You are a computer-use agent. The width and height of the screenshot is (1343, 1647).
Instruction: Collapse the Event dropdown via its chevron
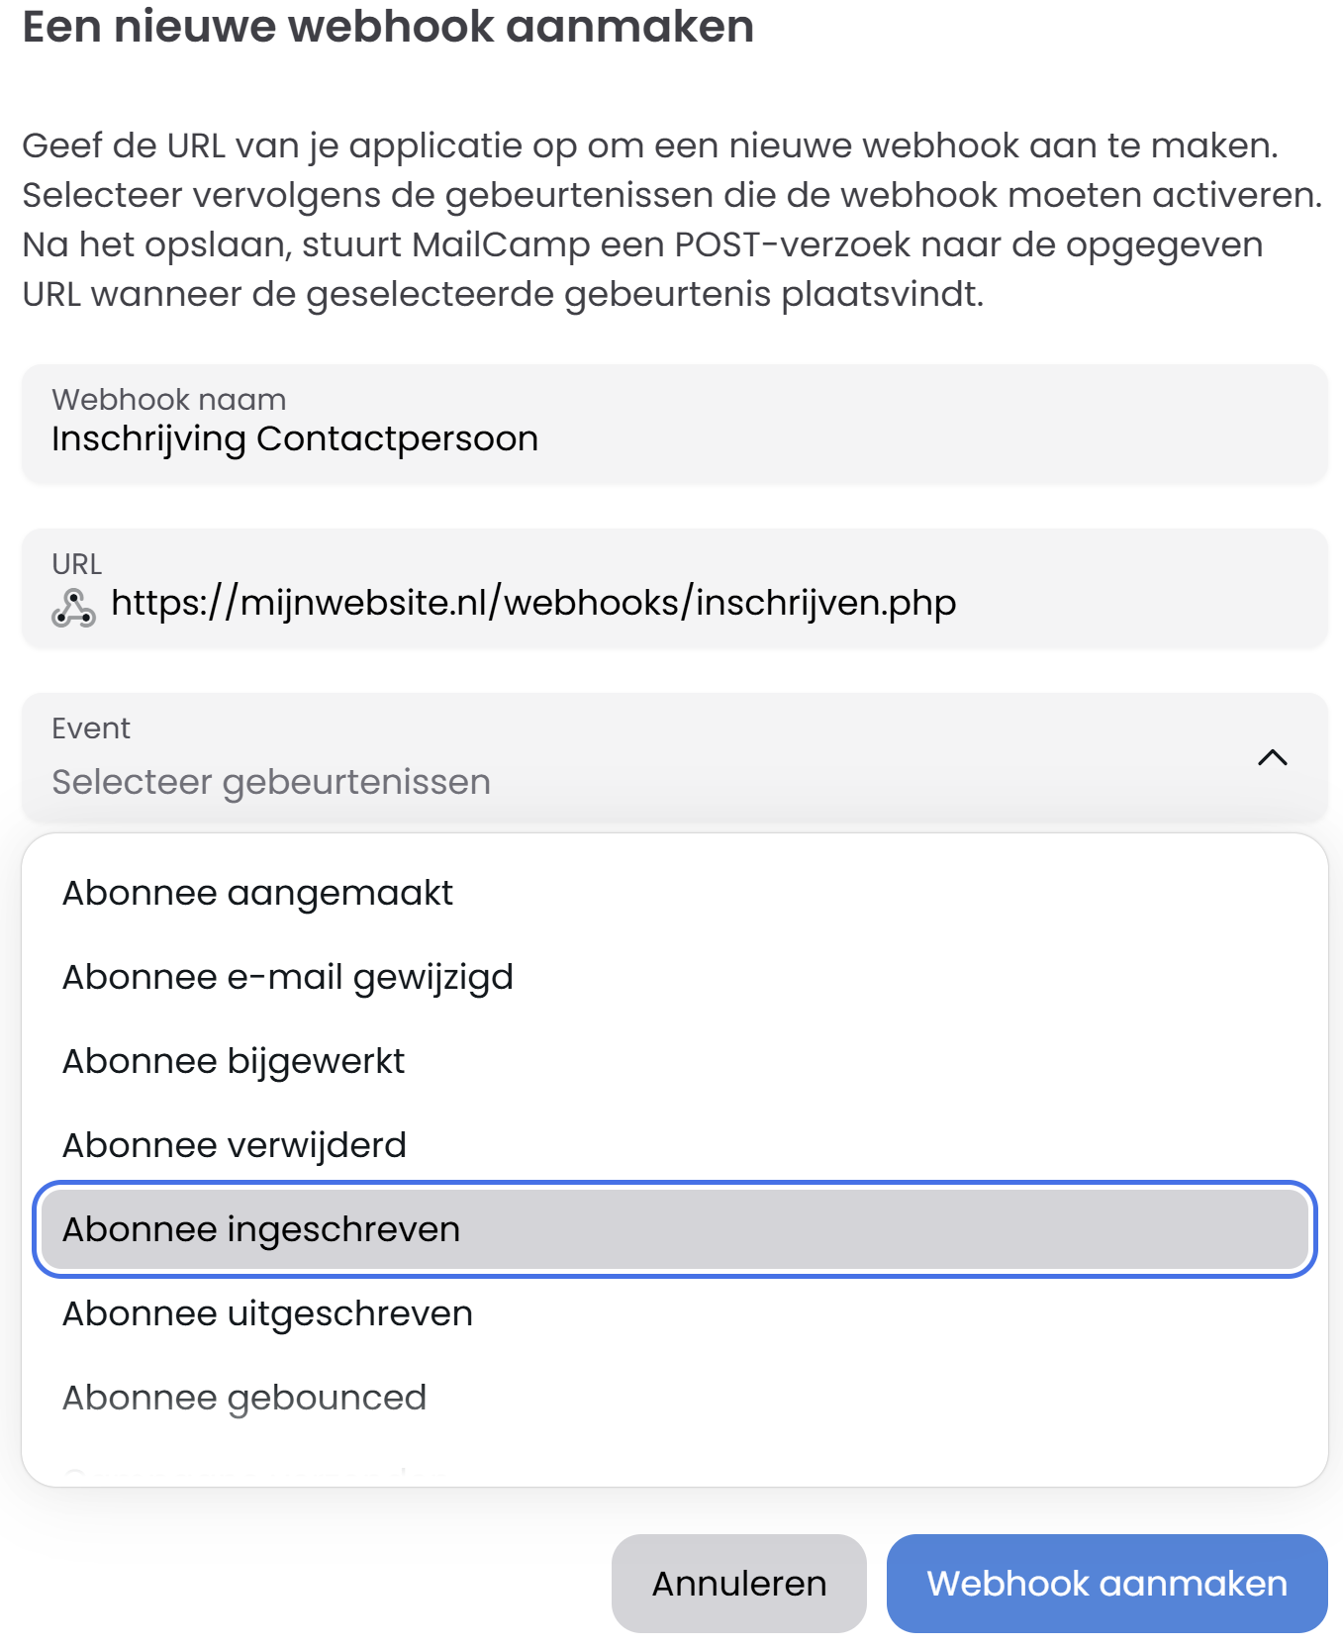pyautogui.click(x=1275, y=758)
